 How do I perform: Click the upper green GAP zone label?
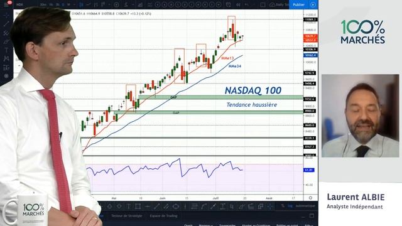[173, 97]
